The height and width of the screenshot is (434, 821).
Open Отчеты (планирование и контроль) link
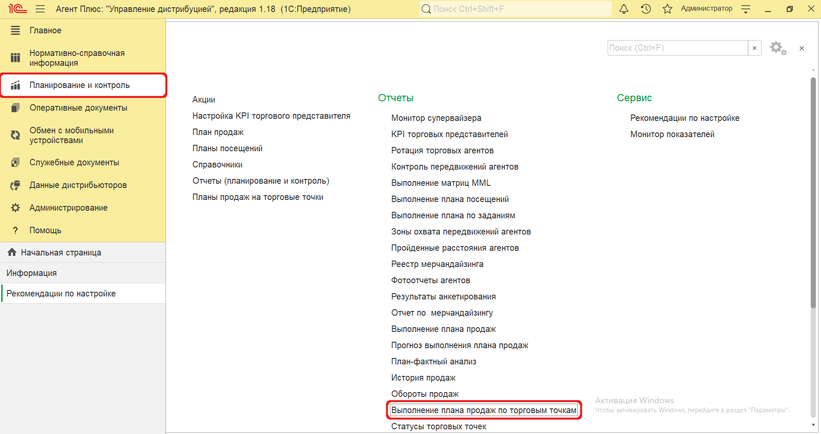(261, 181)
